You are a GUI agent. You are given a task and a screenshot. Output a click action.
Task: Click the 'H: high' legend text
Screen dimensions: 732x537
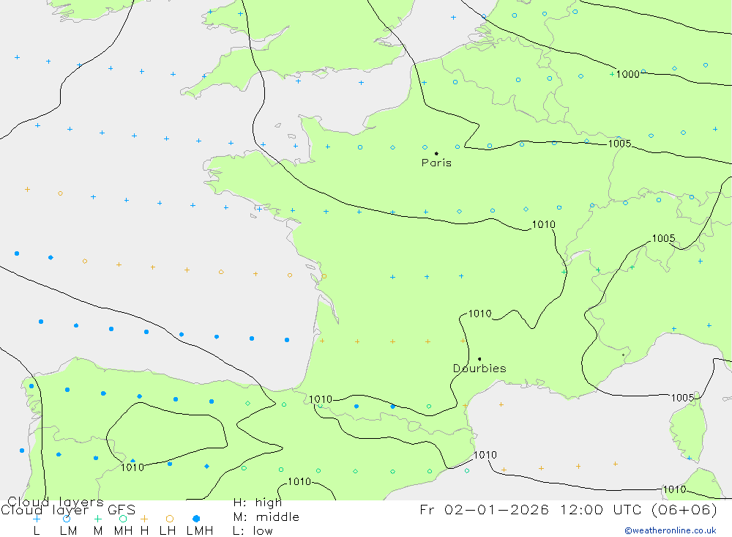pos(258,503)
